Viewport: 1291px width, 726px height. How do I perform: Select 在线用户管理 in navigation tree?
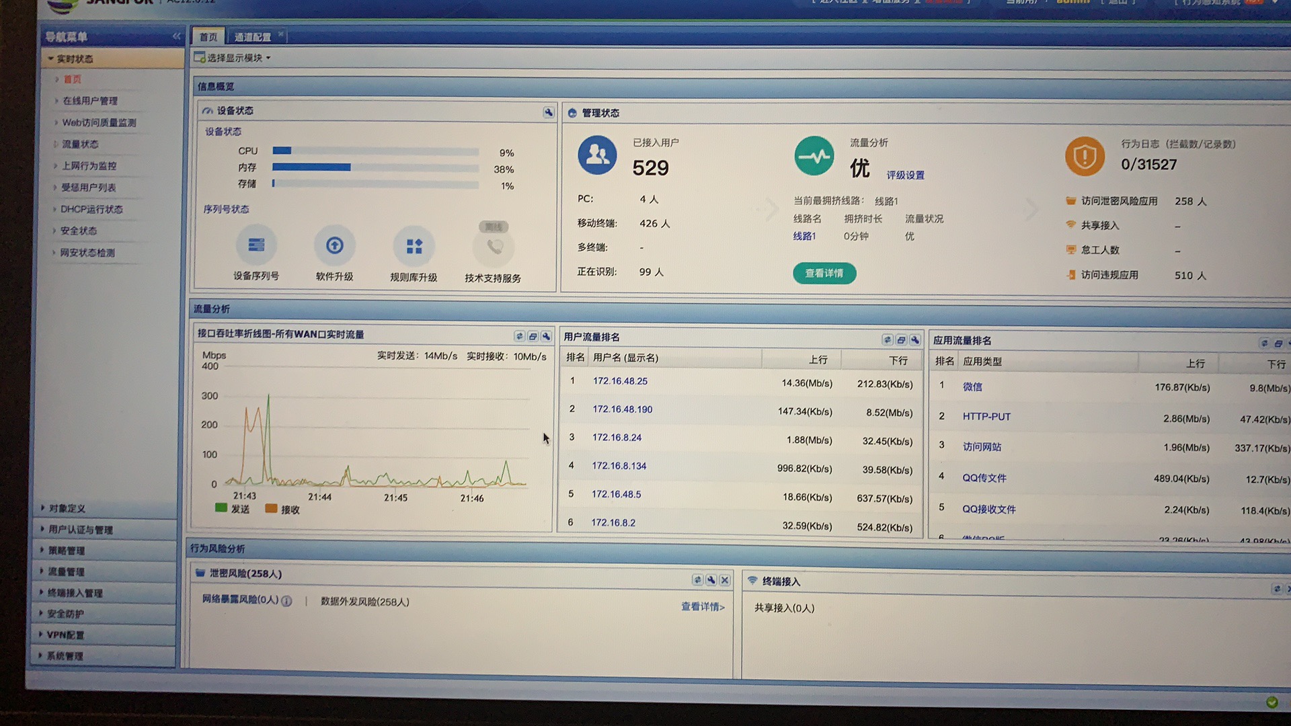pyautogui.click(x=90, y=101)
